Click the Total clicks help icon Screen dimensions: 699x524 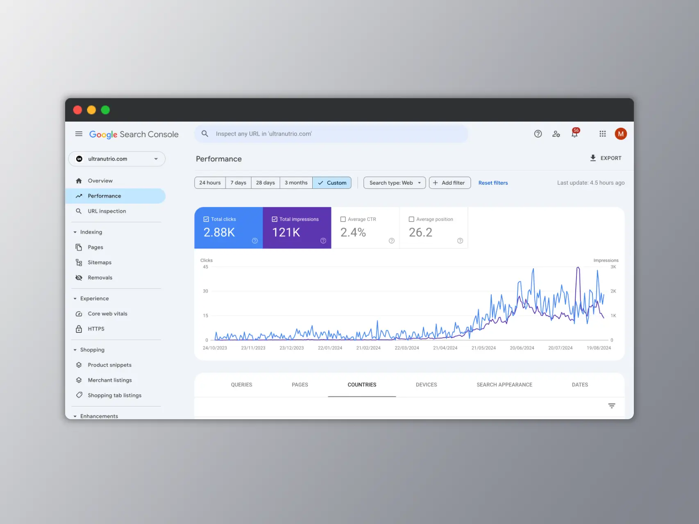point(254,241)
